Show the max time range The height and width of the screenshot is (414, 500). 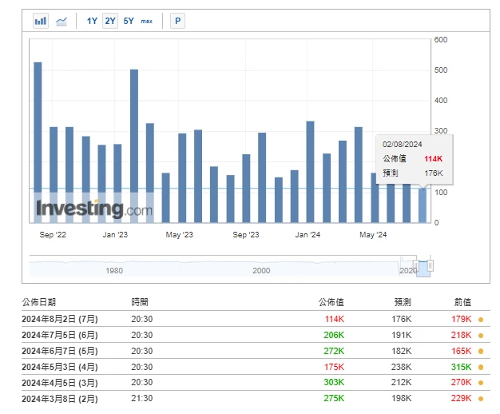pyautogui.click(x=147, y=21)
